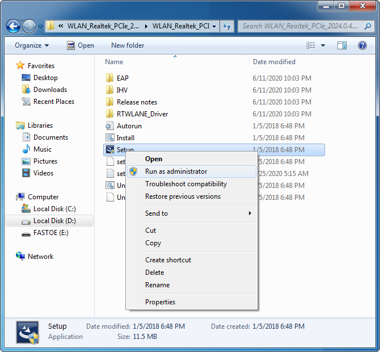Open the FASTOE (E:) drive
The width and height of the screenshot is (380, 352).
[51, 233]
